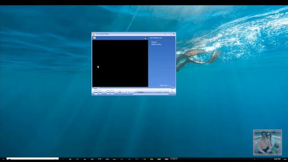Image resolution: width=288 pixels, height=162 pixels.
Task: Click the VLC cone icon in title bar
Action: (94, 34)
